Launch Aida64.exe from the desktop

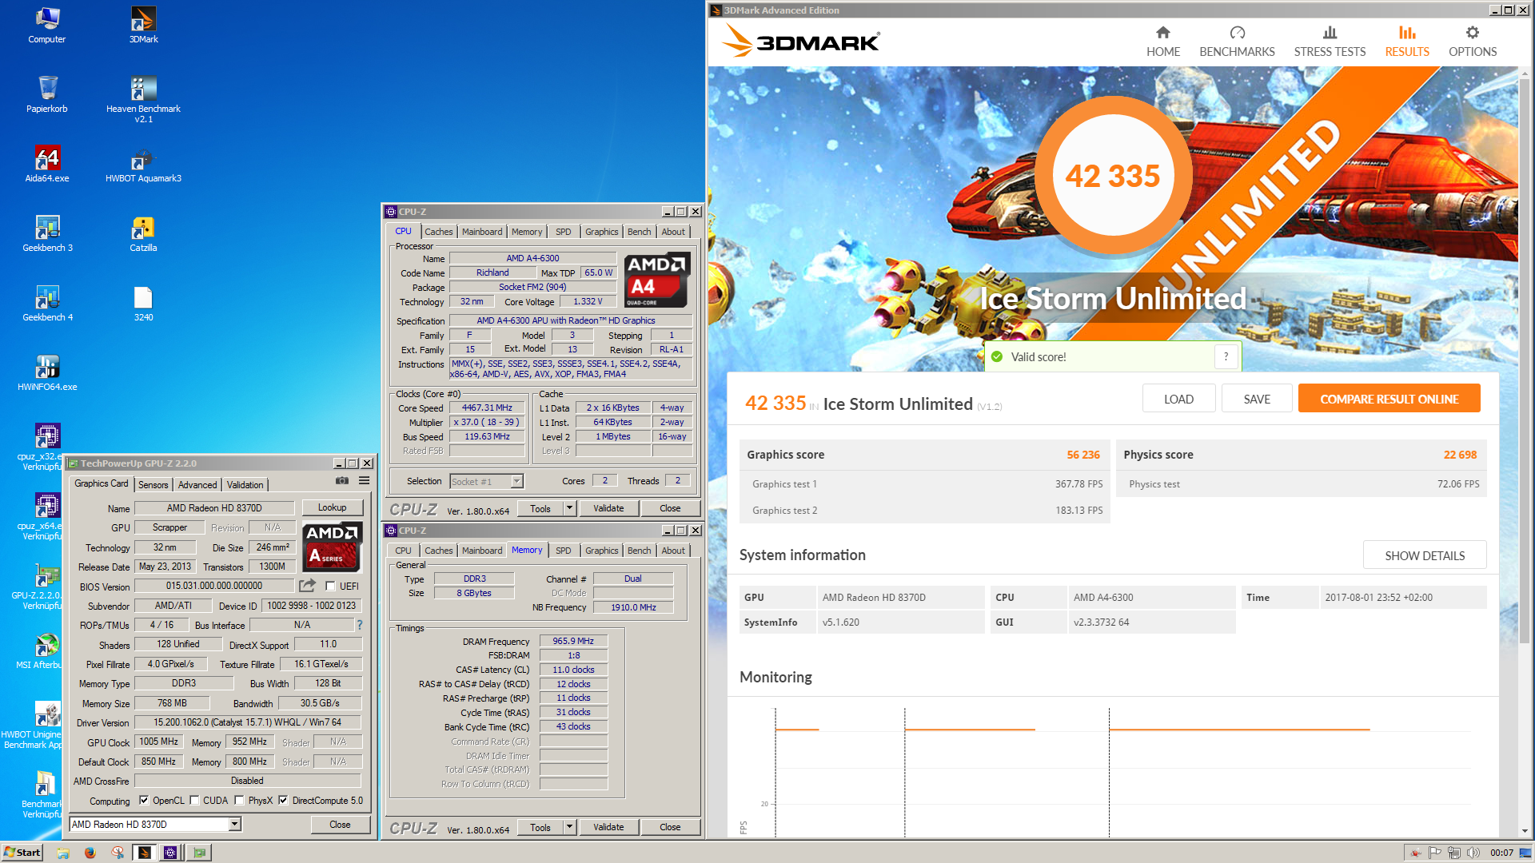(47, 165)
